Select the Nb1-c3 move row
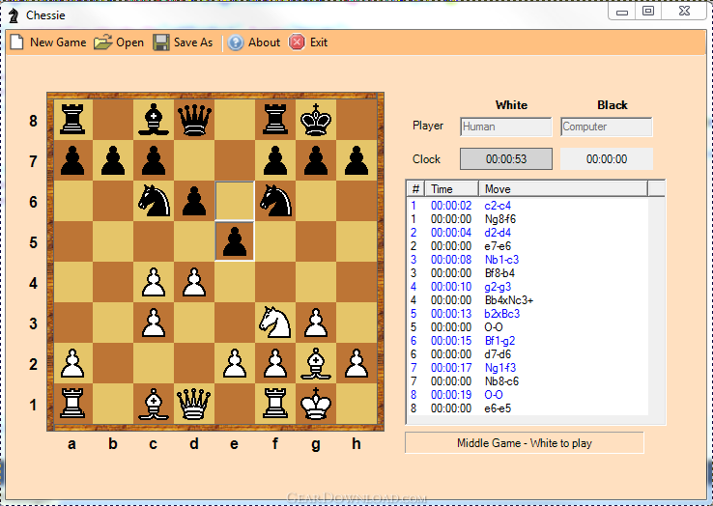713x506 pixels. 528,260
